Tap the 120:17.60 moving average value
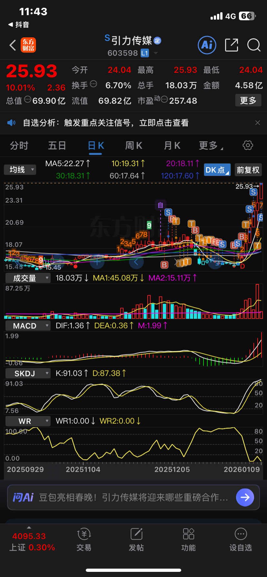Image resolution: width=267 pixels, height=577 pixels. coord(180,176)
